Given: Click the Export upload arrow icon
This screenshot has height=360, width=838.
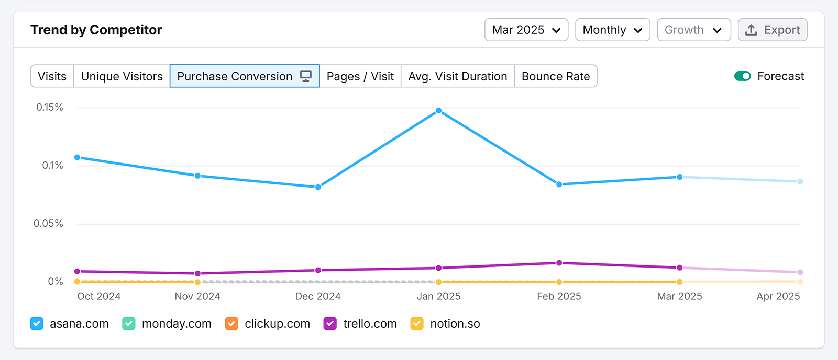Looking at the screenshot, I should [751, 30].
